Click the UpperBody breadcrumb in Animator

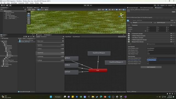[x=68, y=37]
